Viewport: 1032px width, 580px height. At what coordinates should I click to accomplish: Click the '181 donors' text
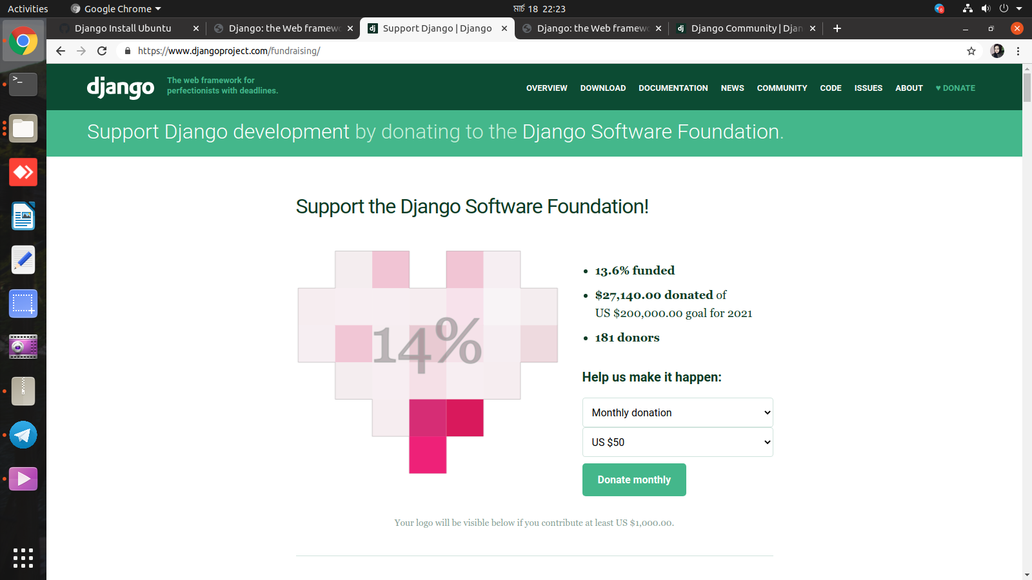point(627,338)
